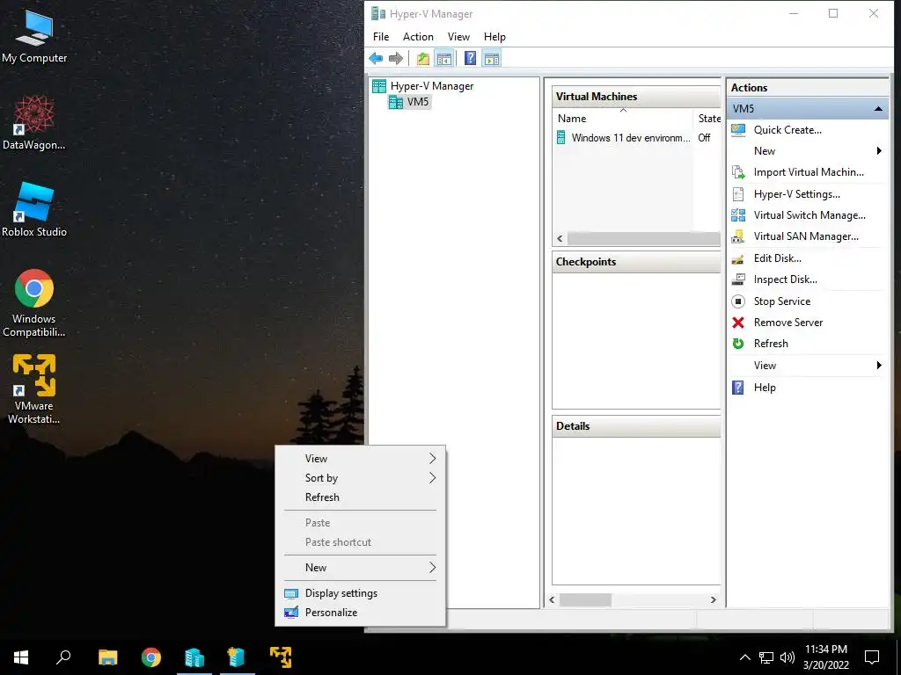Open the Help menu in menu bar

[x=494, y=37]
